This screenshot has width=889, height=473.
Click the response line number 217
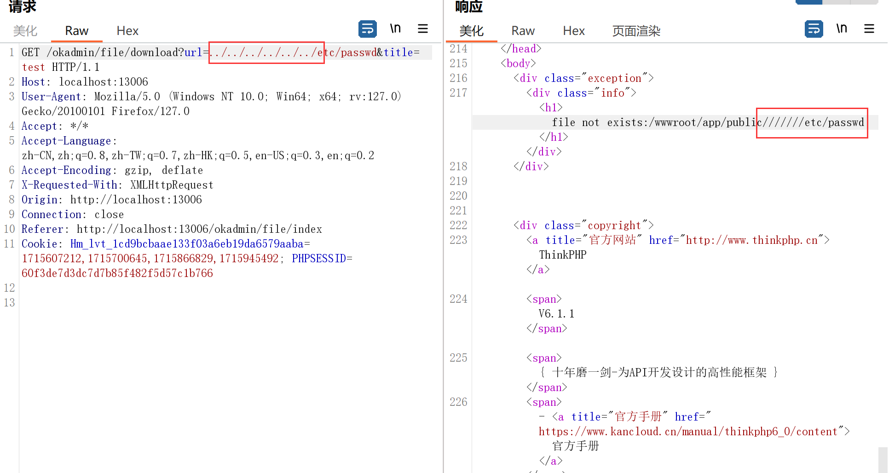tap(458, 93)
